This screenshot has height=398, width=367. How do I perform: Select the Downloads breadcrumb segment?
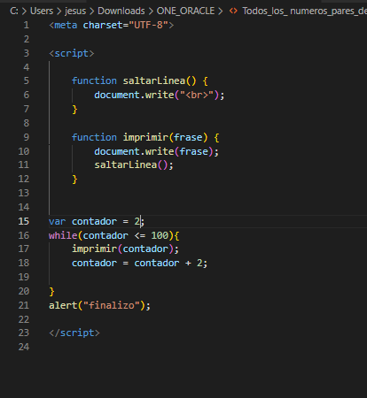coord(121,11)
